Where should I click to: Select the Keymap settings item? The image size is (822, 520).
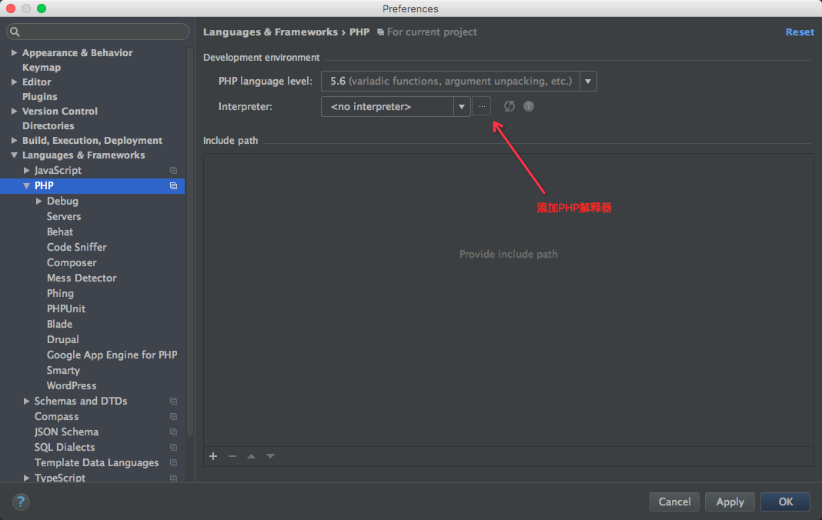[42, 67]
